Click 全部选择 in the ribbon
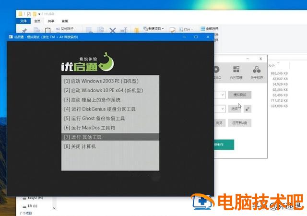Viewport: 307px width, 216px height. coord(210,29)
